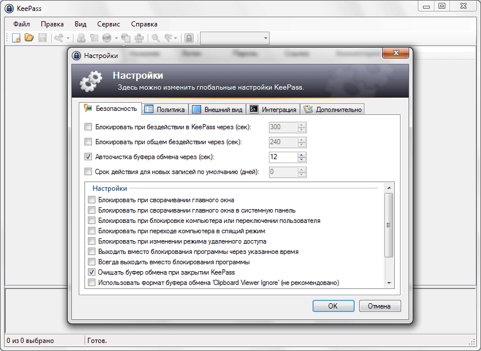Maximize the KeePass main window
The width and height of the screenshot is (481, 351).
(x=442, y=6)
